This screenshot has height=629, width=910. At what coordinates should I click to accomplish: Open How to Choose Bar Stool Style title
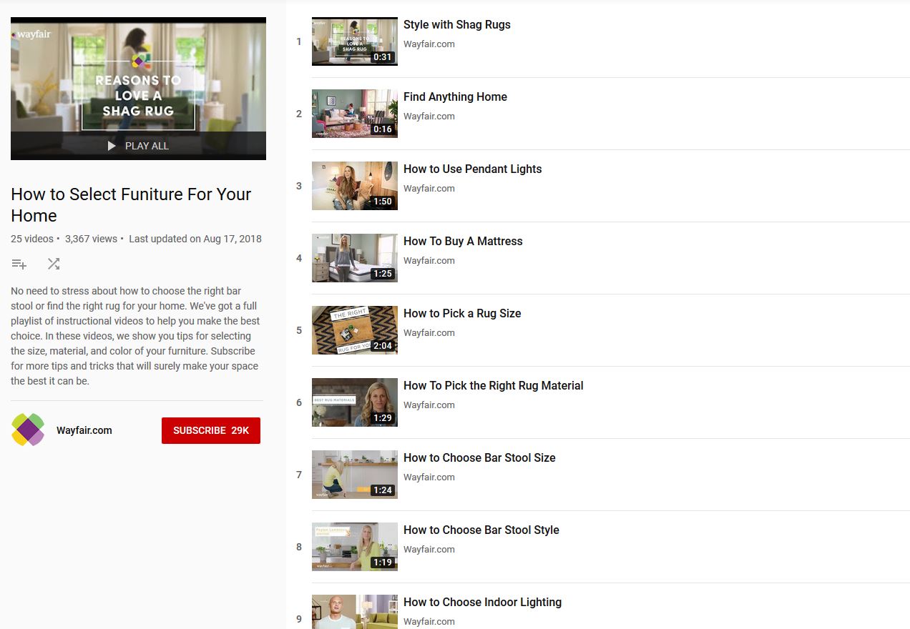coord(481,530)
